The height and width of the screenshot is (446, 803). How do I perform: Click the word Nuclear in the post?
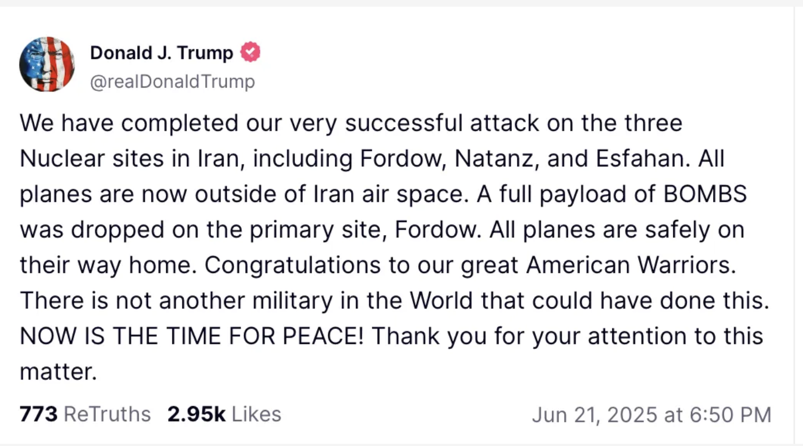(x=60, y=159)
